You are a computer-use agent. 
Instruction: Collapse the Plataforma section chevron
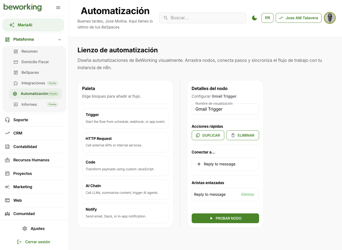pyautogui.click(x=60, y=39)
